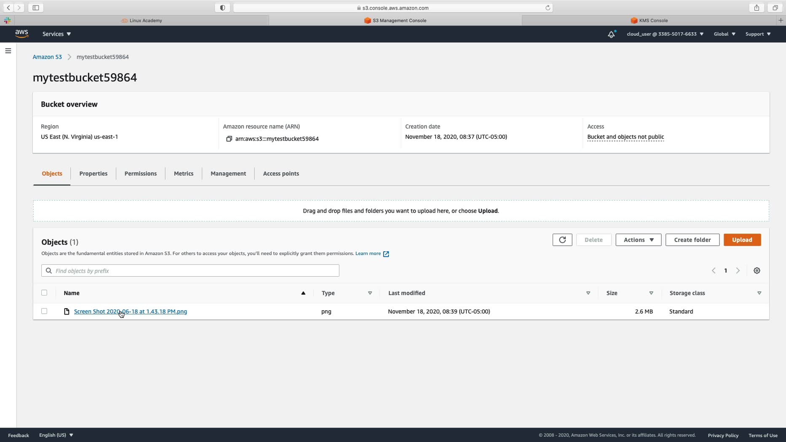Go to the next objects page
Viewport: 786px width, 442px height.
738,271
